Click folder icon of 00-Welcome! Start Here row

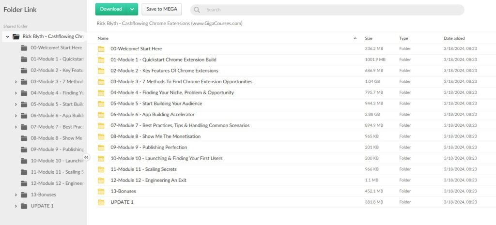coord(101,49)
